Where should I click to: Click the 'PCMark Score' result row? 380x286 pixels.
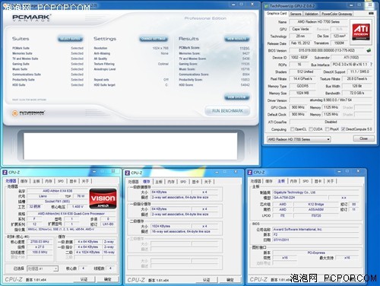coord(214,48)
